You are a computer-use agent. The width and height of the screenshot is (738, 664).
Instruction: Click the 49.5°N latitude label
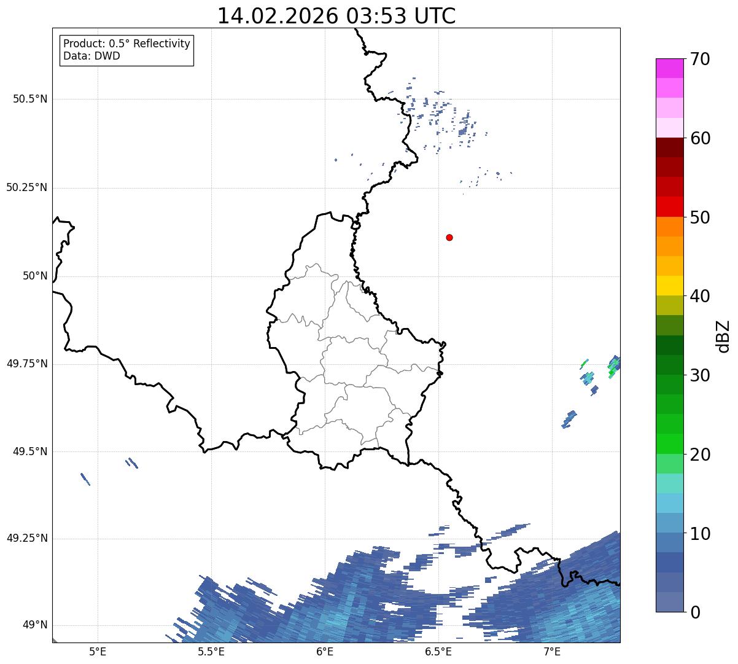coord(30,451)
